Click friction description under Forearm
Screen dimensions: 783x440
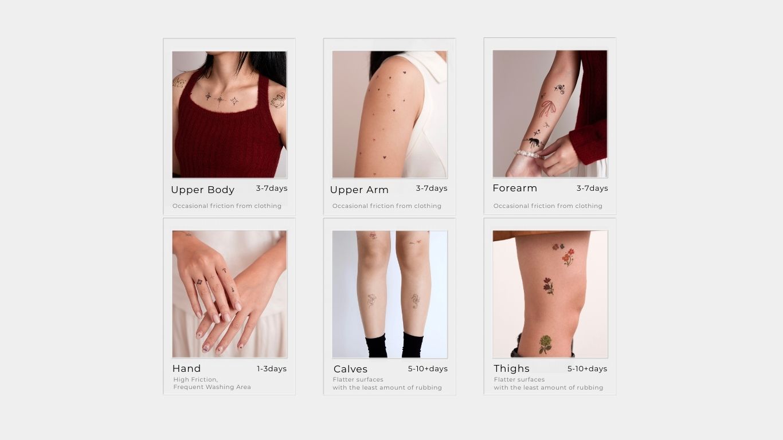548,206
